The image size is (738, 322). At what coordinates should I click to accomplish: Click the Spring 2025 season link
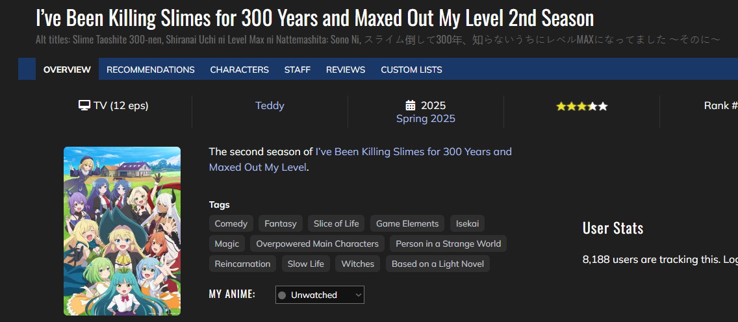[426, 119]
